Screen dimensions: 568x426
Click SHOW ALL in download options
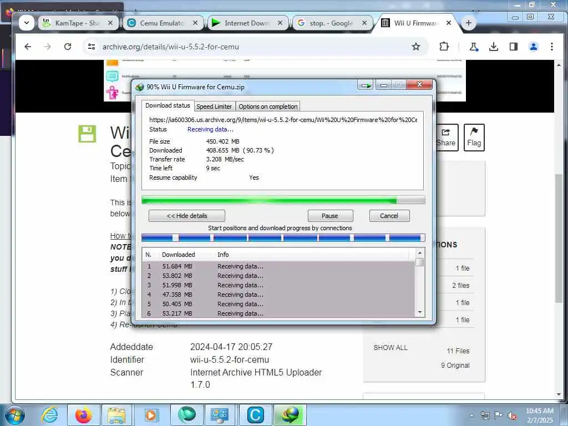coord(390,347)
